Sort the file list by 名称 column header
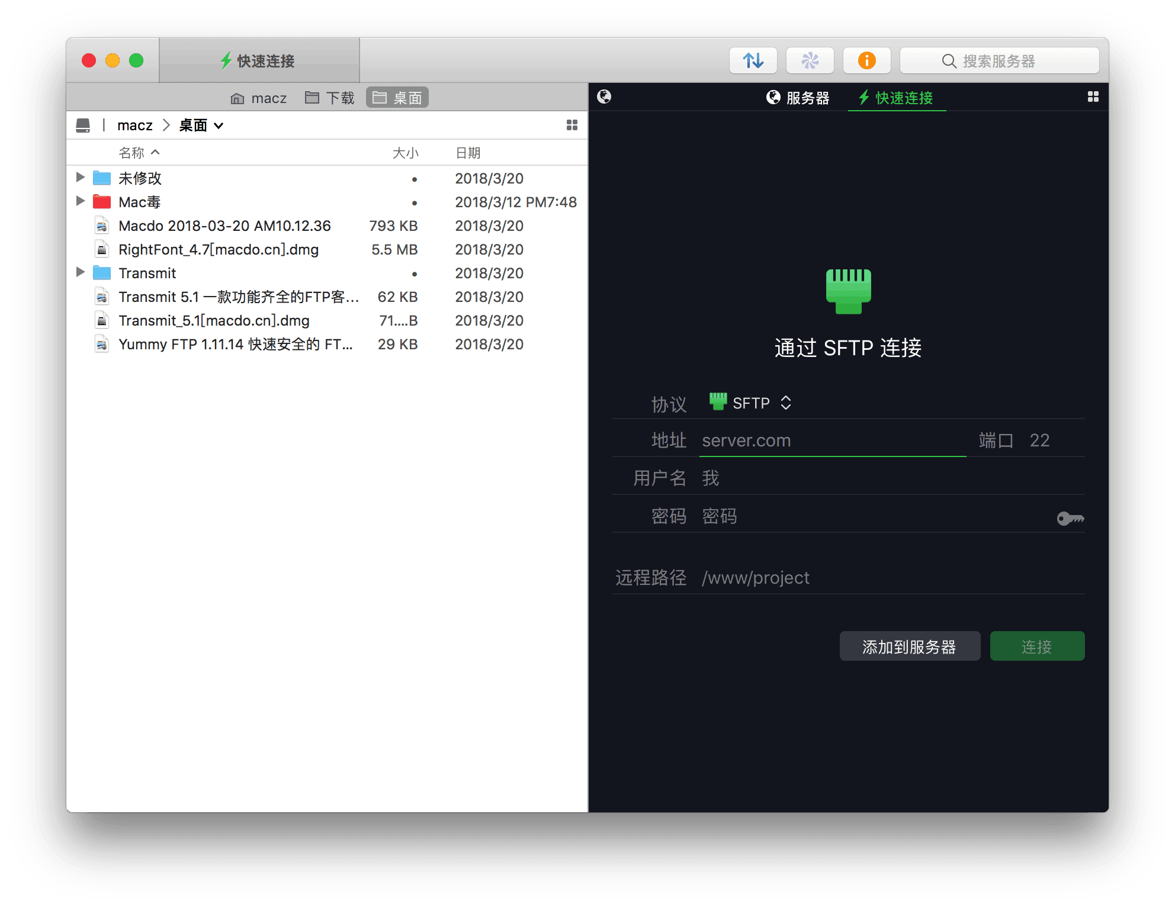 [131, 153]
